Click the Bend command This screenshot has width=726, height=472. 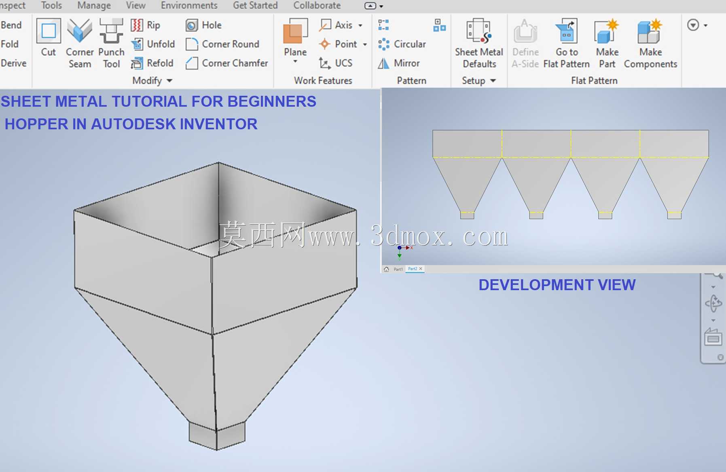(x=11, y=25)
